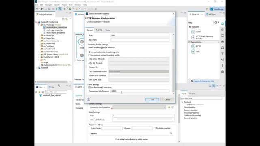Click the edit connector configuration icon
The height and width of the screenshot is (146, 260).
click(x=173, y=107)
